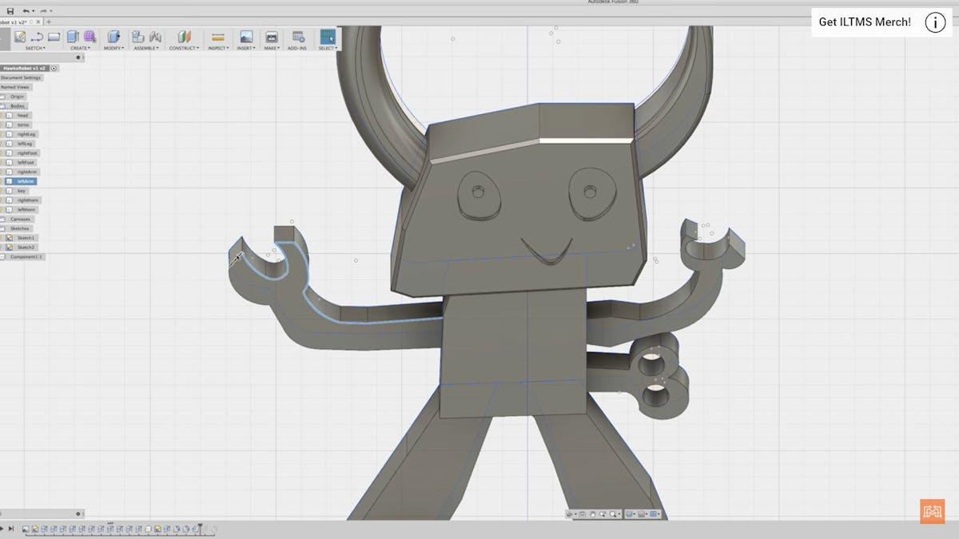Click the Redo arrow

[42, 11]
